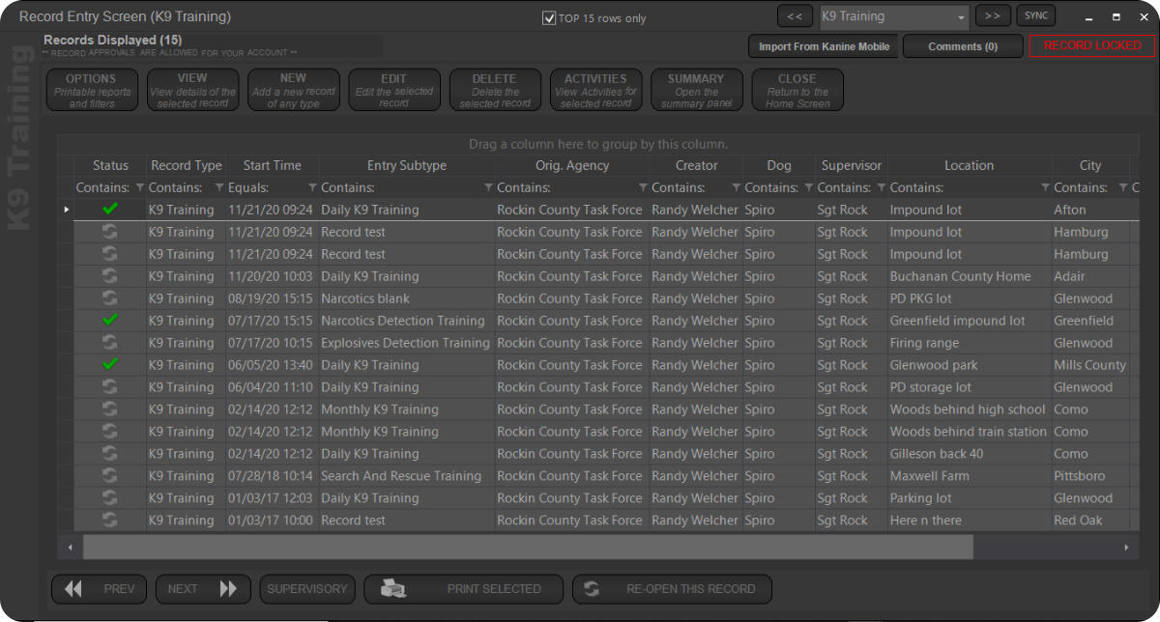Click the sync status icon in Explosives Detection Training row
1160x622 pixels.
110,343
